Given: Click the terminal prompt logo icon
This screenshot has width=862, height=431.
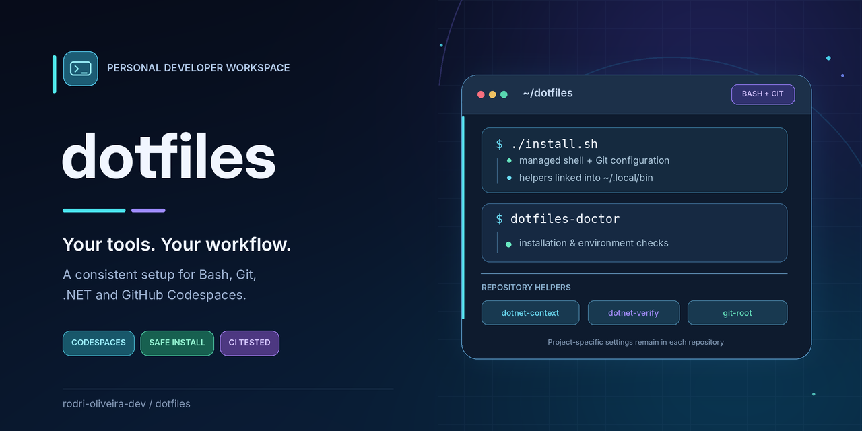Looking at the screenshot, I should tap(80, 68).
